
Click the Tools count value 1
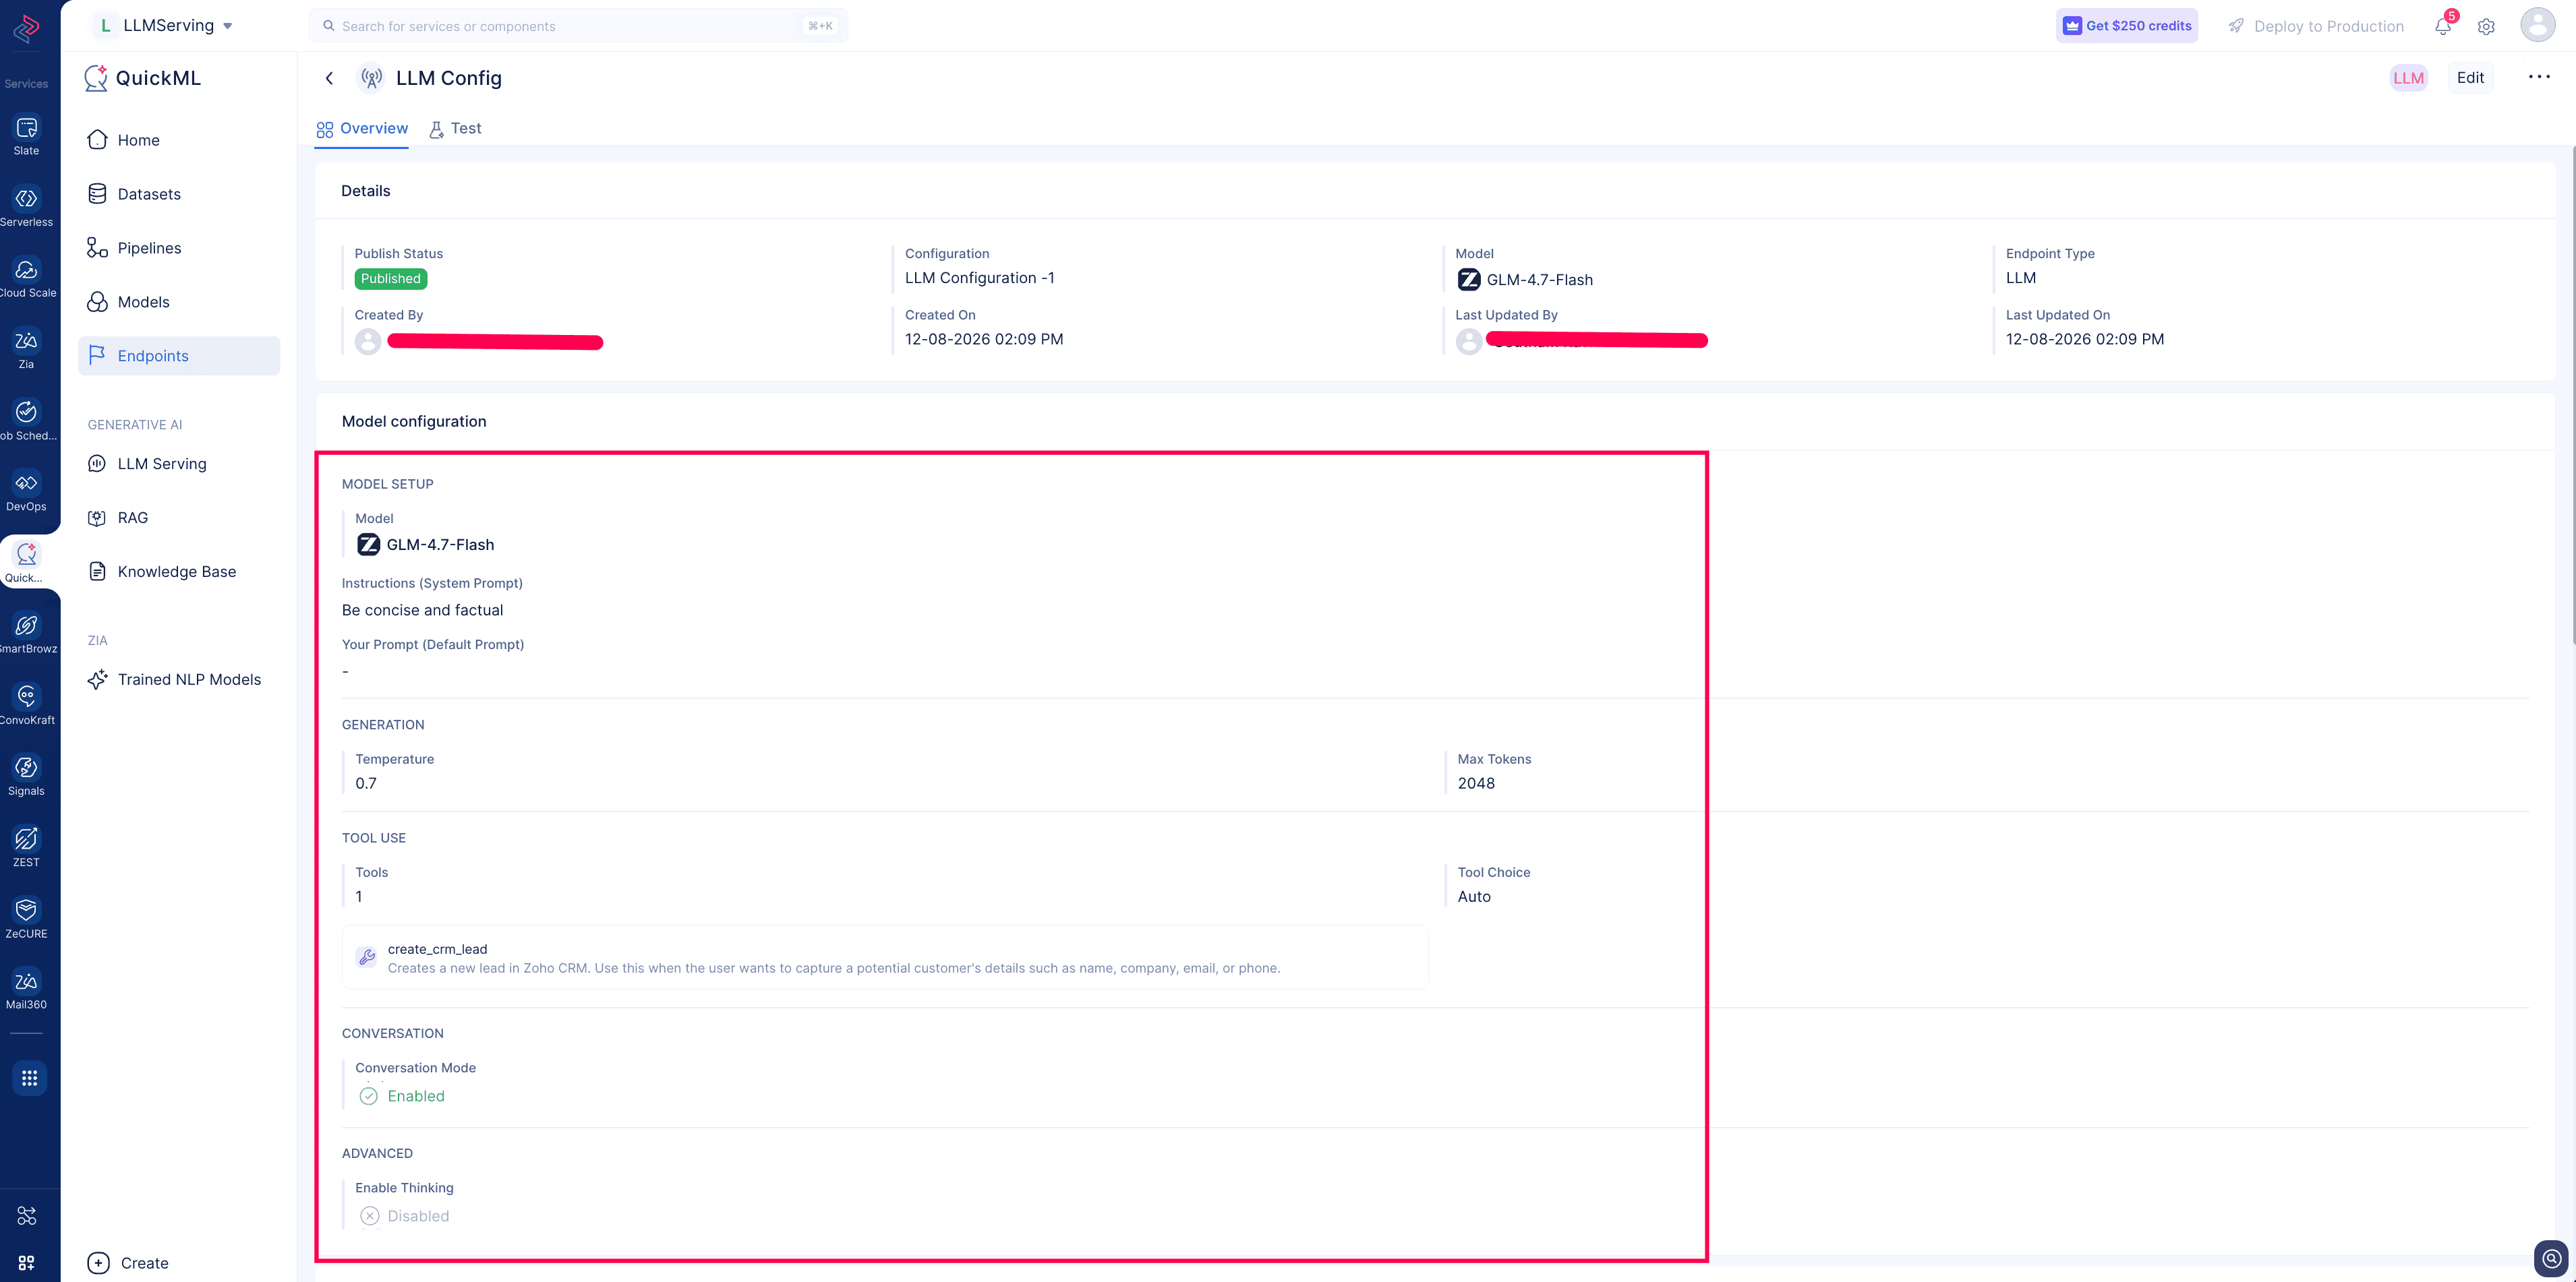pyautogui.click(x=359, y=896)
